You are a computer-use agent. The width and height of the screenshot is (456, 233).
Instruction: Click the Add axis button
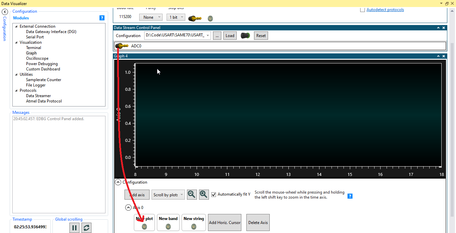[x=137, y=195]
